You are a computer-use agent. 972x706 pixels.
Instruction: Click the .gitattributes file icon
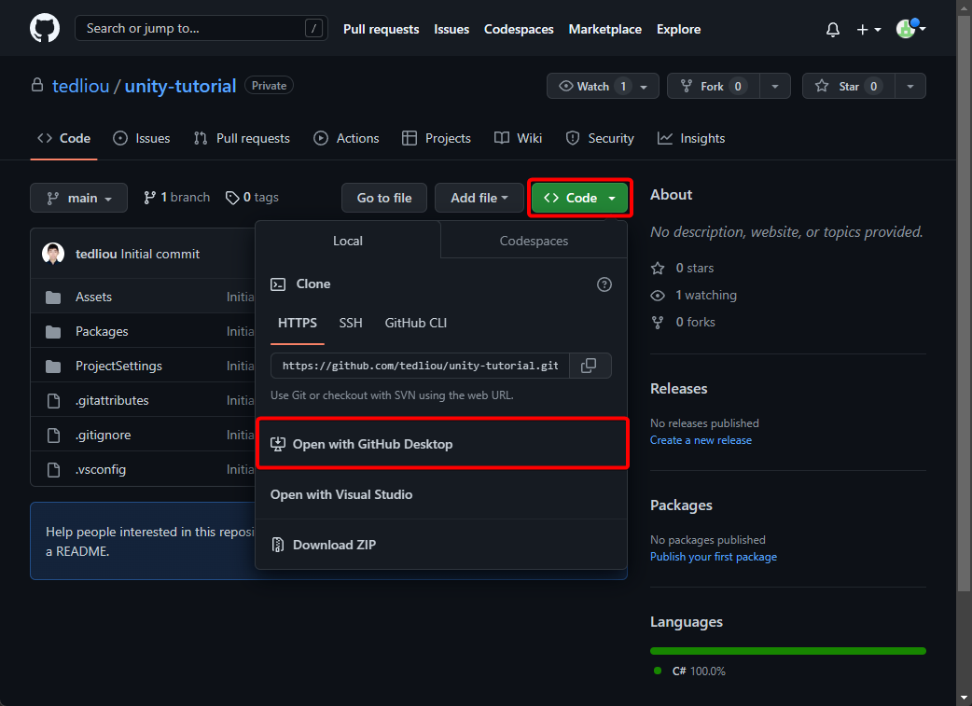point(54,401)
